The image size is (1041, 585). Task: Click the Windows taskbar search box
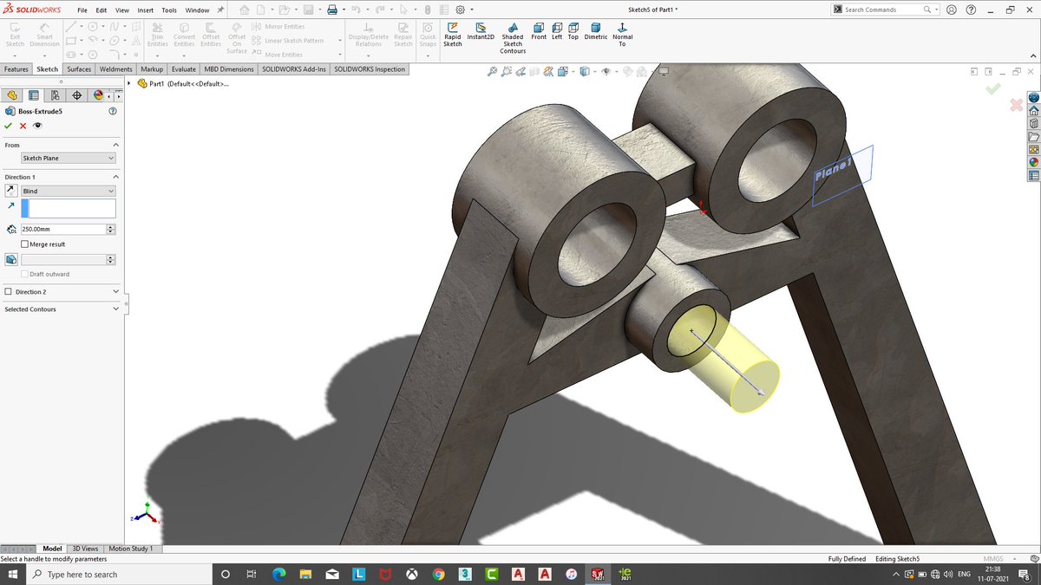[121, 575]
